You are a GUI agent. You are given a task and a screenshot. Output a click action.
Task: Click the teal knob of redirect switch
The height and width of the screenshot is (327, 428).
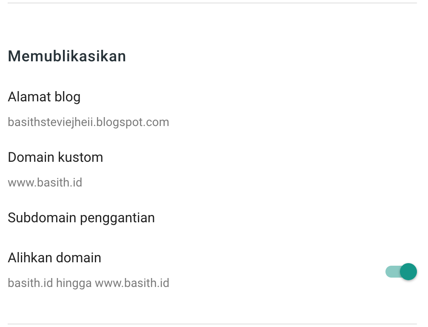pyautogui.click(x=408, y=272)
